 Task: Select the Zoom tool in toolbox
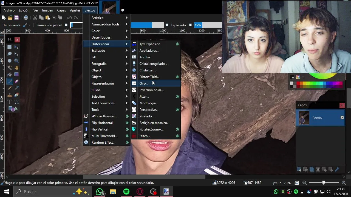point(16,61)
